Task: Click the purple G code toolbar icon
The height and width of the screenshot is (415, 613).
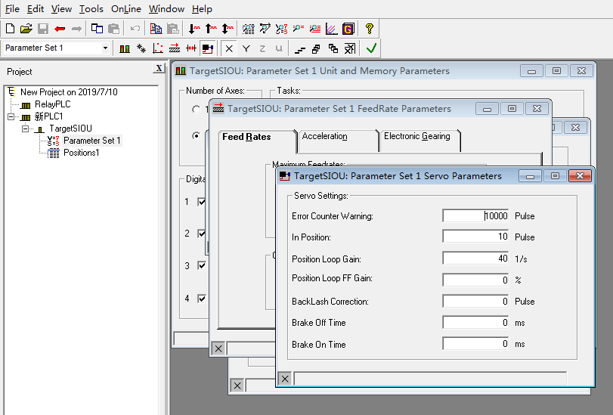Action: (348, 29)
